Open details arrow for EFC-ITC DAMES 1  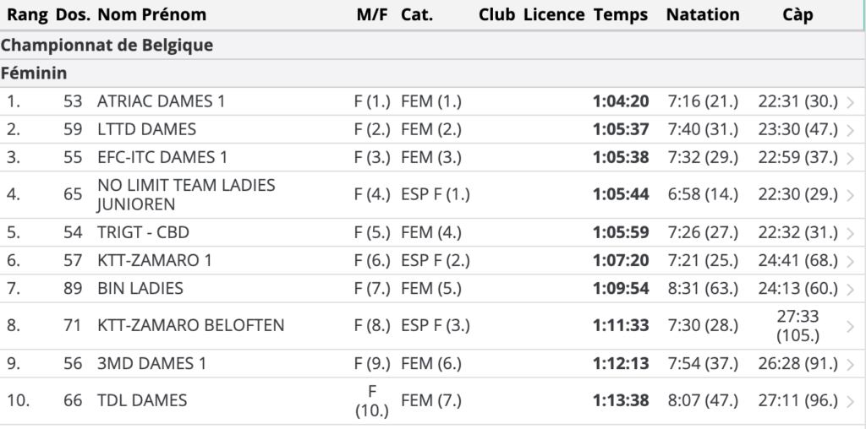[x=851, y=158]
